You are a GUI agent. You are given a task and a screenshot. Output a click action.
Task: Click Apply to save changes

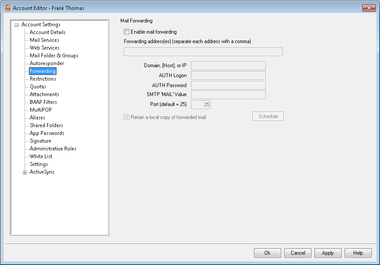[328, 253]
